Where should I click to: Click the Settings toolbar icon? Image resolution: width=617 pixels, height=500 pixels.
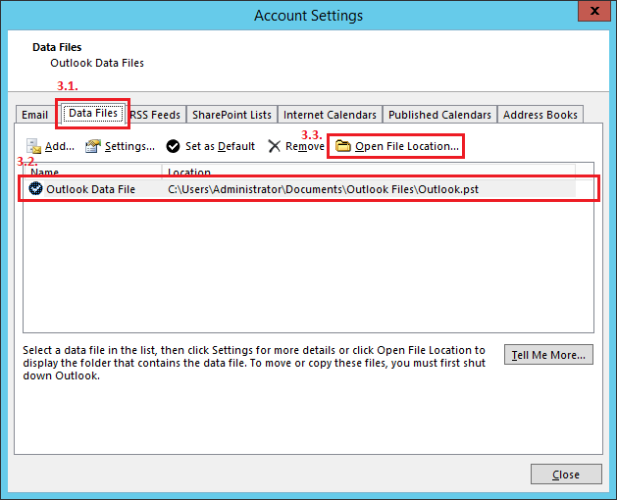click(93, 146)
